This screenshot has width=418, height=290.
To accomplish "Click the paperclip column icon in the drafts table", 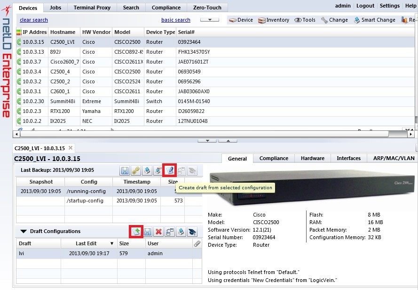I will [x=197, y=243].
